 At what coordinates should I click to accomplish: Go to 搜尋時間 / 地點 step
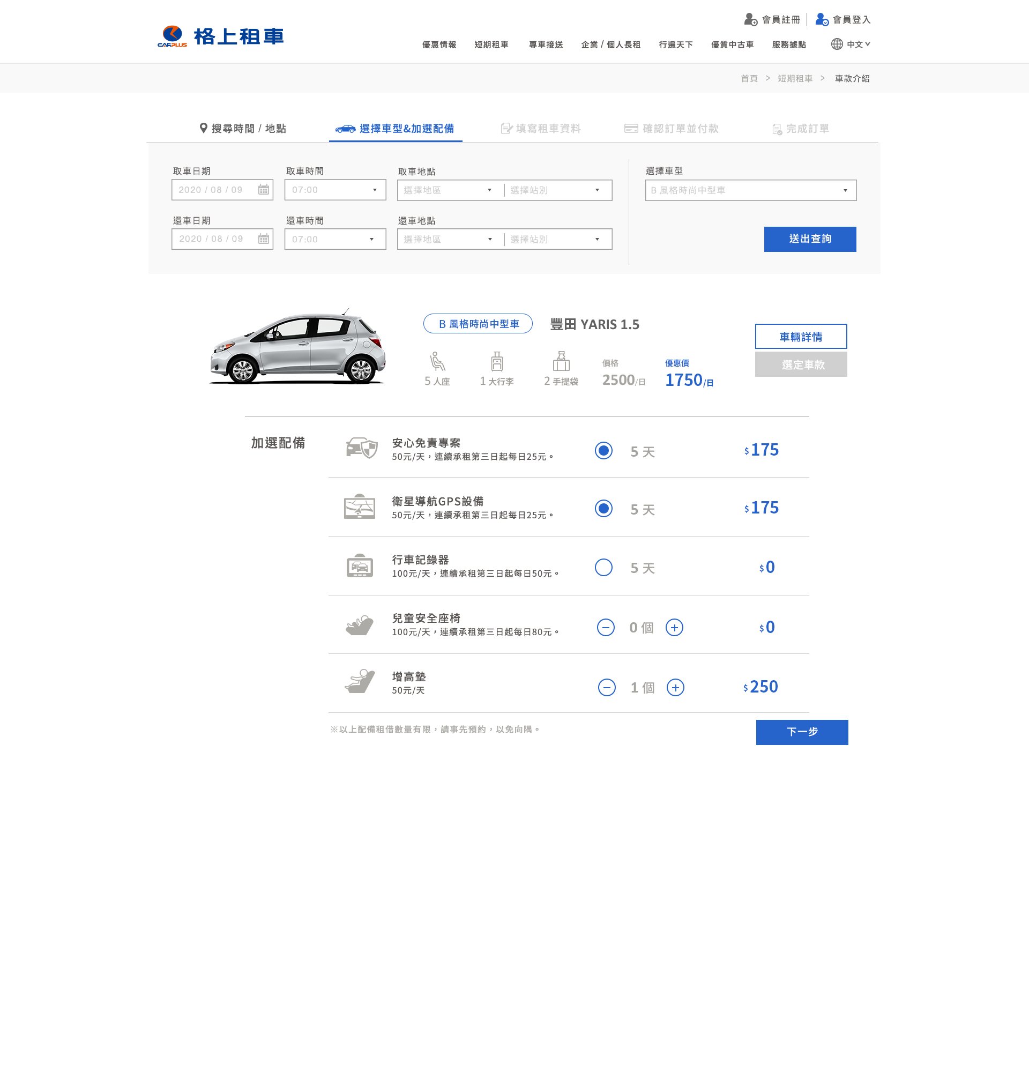243,129
